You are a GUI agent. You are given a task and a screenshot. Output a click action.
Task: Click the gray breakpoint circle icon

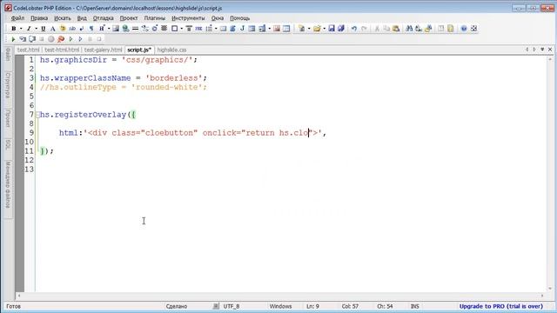pos(51,39)
